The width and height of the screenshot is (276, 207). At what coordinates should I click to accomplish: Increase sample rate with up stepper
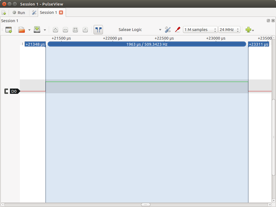click(238, 28)
